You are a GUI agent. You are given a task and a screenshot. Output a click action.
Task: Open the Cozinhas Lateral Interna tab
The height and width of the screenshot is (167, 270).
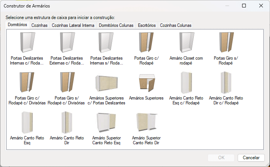click(x=73, y=25)
